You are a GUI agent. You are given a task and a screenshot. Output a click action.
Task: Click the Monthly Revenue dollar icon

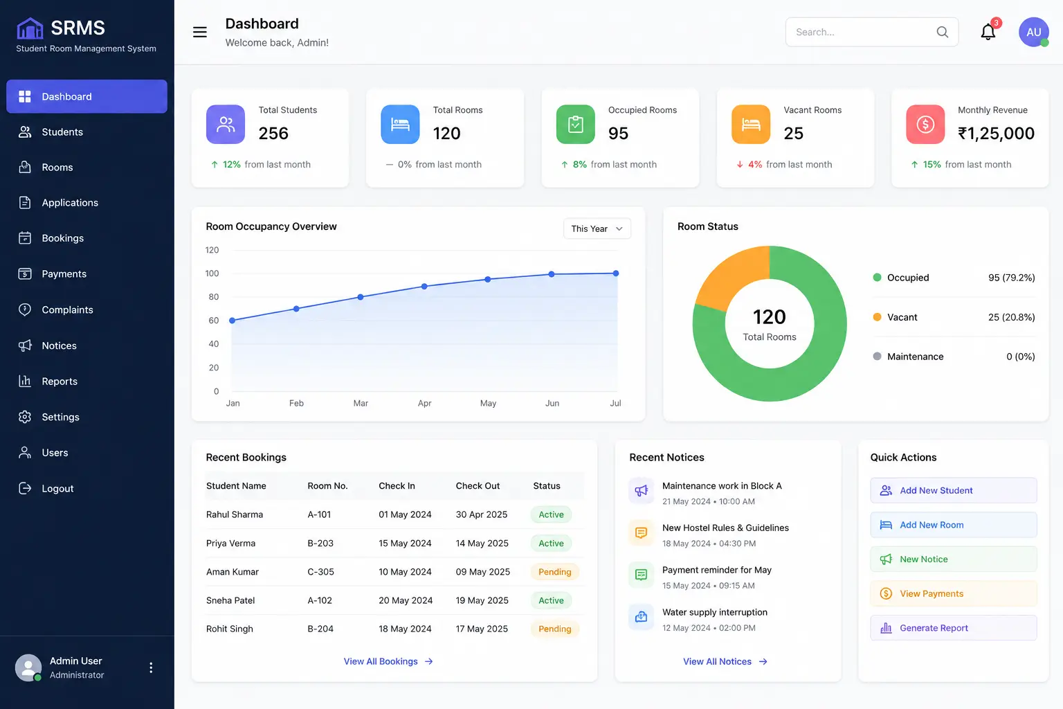(925, 125)
